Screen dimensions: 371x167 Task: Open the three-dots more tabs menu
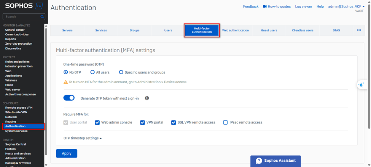359,30
